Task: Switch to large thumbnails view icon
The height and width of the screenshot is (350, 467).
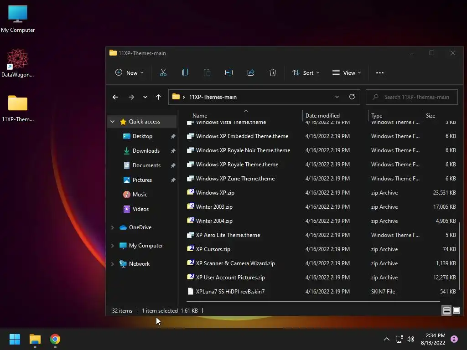Action: click(456, 311)
